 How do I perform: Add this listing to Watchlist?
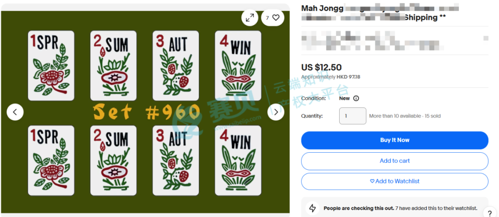point(395,181)
